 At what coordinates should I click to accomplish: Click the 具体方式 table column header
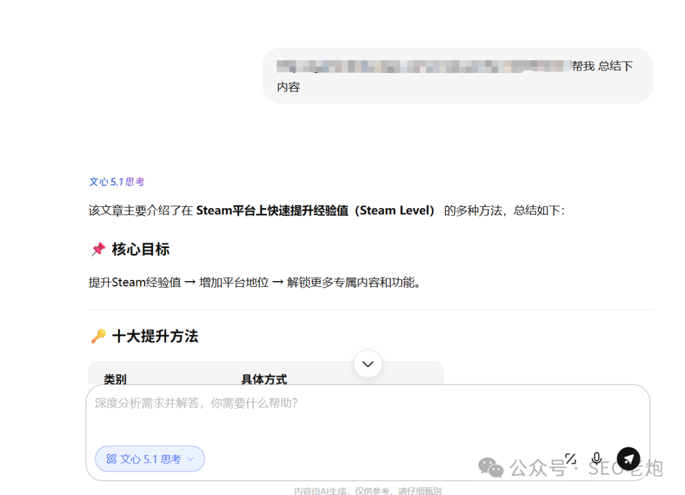[x=264, y=379]
